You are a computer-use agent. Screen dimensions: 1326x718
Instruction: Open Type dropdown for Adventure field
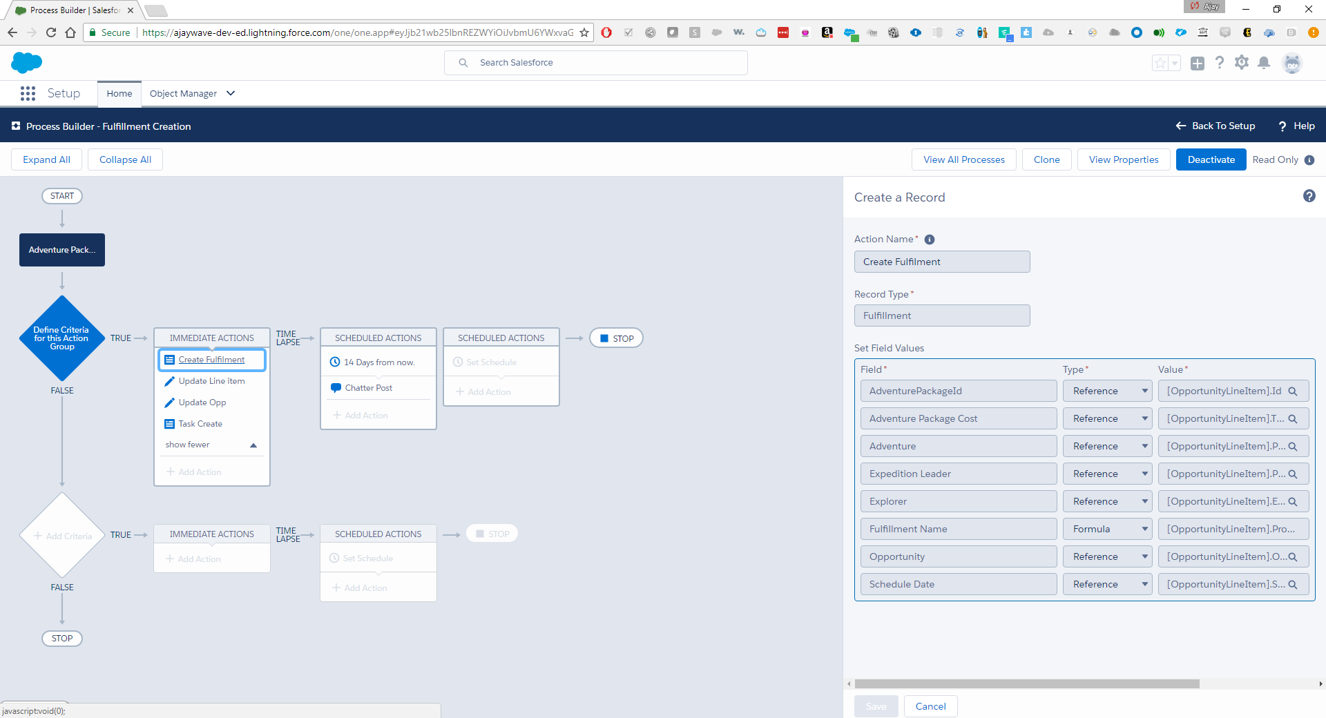[x=1108, y=446]
